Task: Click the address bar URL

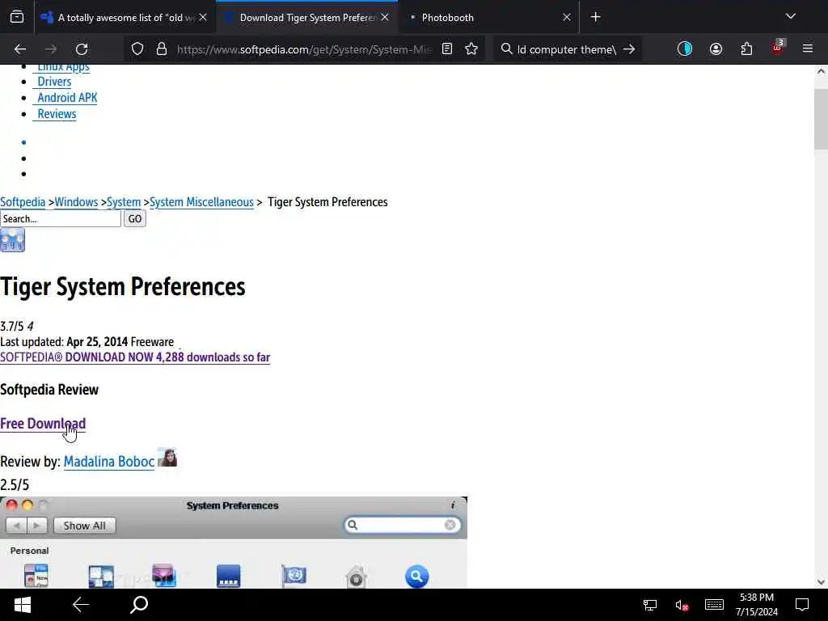Action: [x=304, y=49]
